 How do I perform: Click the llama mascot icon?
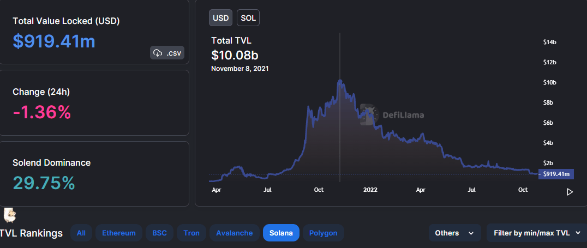(9, 215)
